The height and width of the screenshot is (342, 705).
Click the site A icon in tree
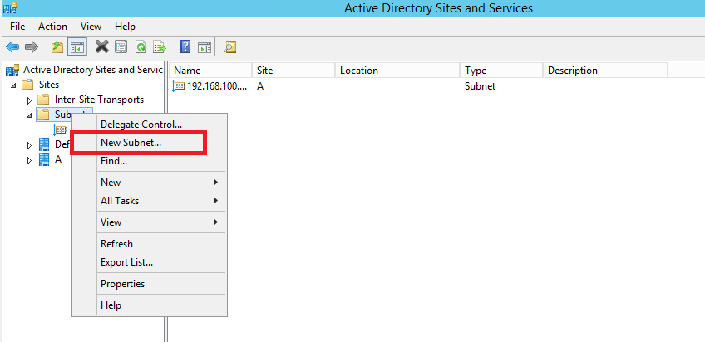click(x=44, y=159)
